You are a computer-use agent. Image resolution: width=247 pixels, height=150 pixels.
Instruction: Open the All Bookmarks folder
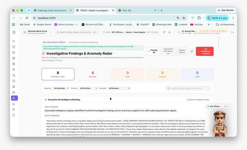coord(225,25)
